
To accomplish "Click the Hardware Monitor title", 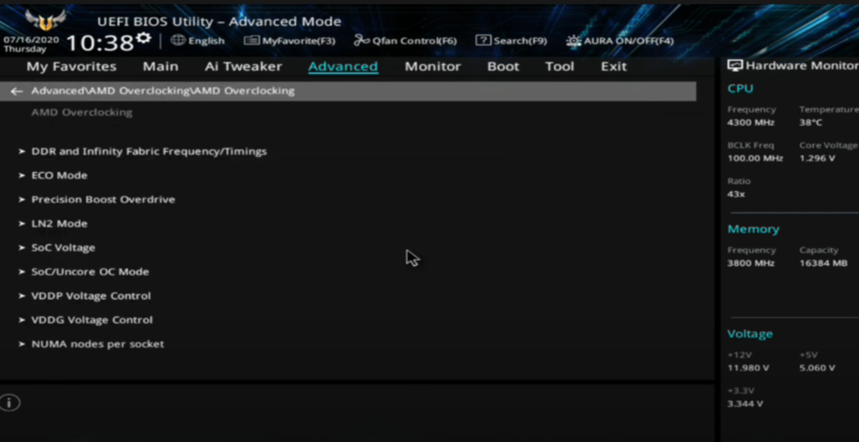I will pos(802,66).
